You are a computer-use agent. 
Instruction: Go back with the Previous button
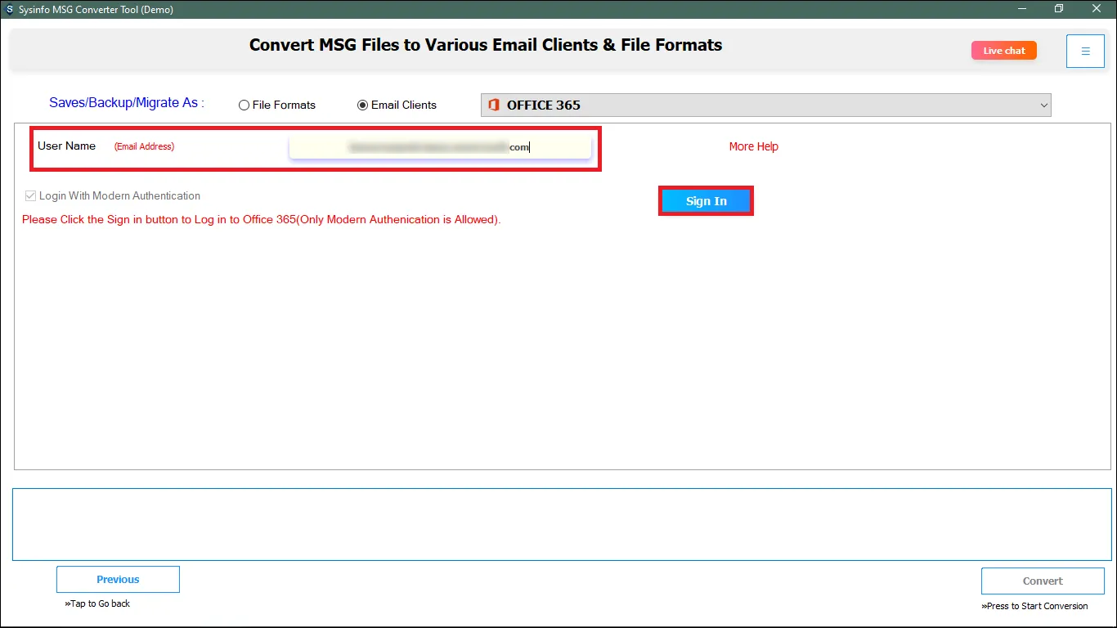[x=118, y=580]
